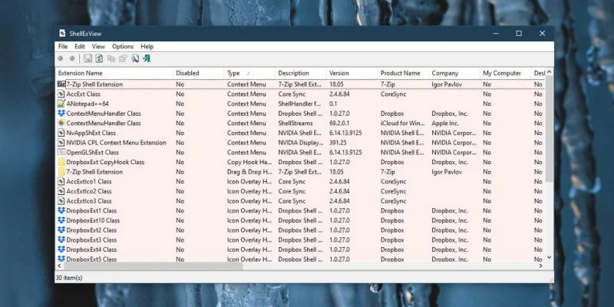Sort by the Company column header
The height and width of the screenshot is (307, 614).
click(x=454, y=73)
